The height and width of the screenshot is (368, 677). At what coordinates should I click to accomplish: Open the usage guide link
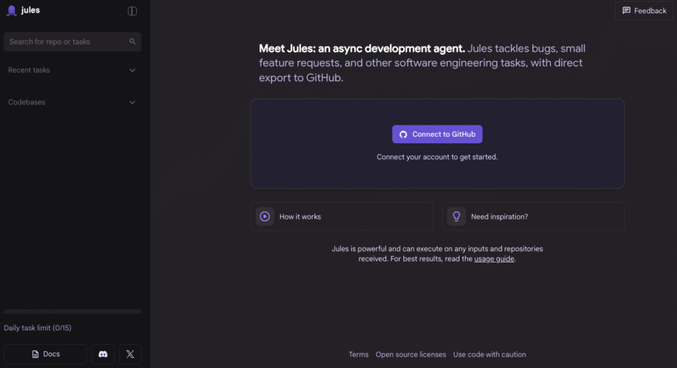tap(495, 259)
